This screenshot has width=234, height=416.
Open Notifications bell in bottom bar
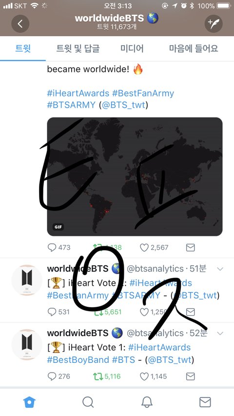click(146, 402)
